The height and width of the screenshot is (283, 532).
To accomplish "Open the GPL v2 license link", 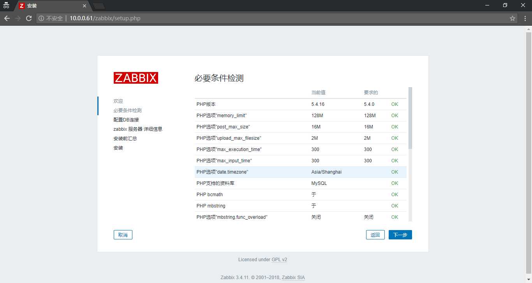I will tap(279, 260).
